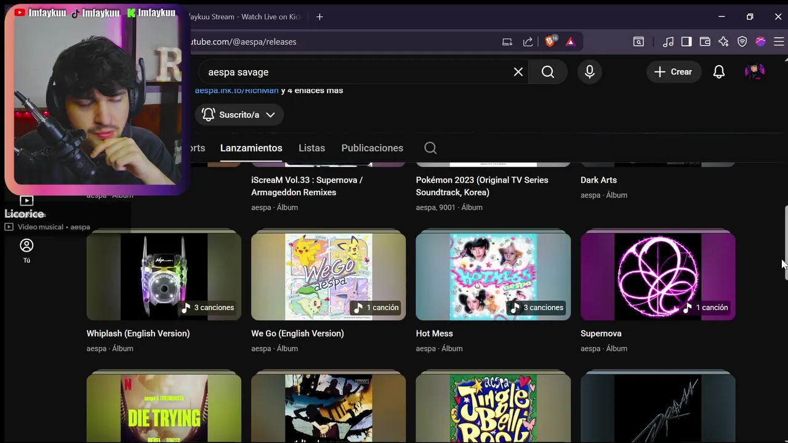The height and width of the screenshot is (443, 788).
Task: Open Brave Rewards triangle icon
Action: point(571,42)
